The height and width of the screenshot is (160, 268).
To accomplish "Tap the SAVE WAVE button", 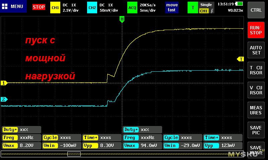I will pyautogui.click(x=256, y=150).
